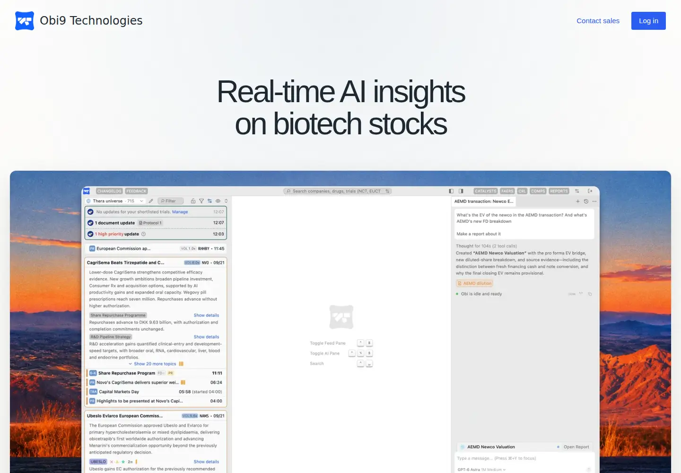
Task: Start a new chat with the plus icon
Action: coord(577,201)
